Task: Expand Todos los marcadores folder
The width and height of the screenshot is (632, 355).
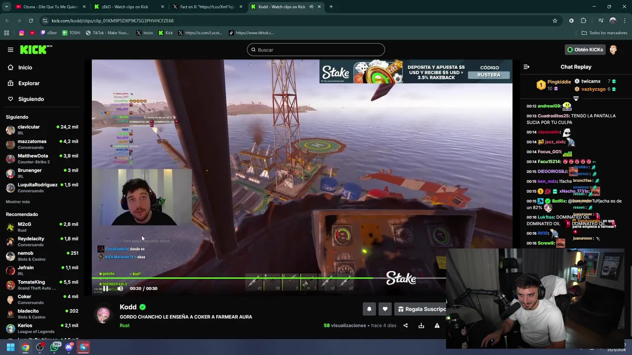Action: pyautogui.click(x=604, y=33)
